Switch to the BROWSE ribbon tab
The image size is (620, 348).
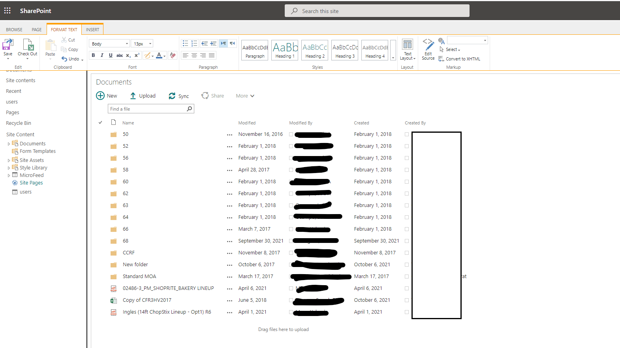click(14, 30)
